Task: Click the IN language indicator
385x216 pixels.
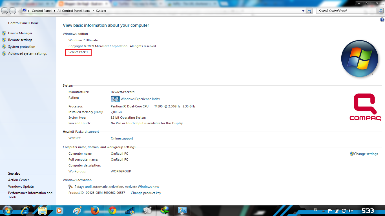Action: click(315, 210)
